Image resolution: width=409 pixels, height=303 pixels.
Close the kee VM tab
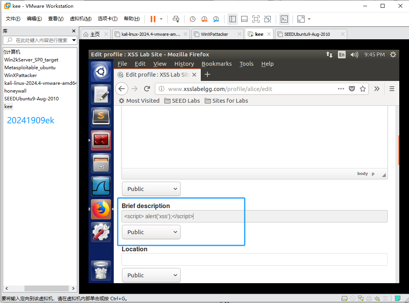tap(269, 34)
